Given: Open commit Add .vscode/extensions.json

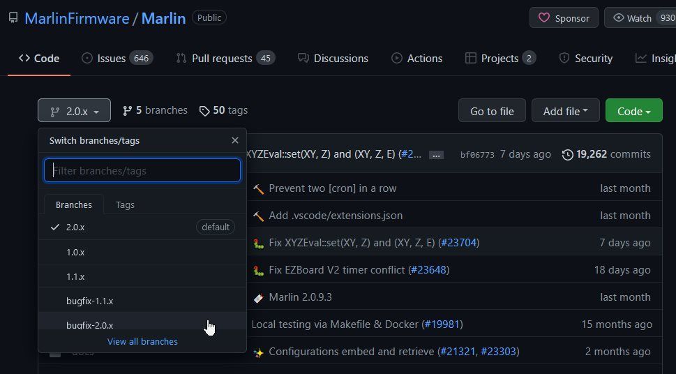Looking at the screenshot, I should tap(336, 215).
